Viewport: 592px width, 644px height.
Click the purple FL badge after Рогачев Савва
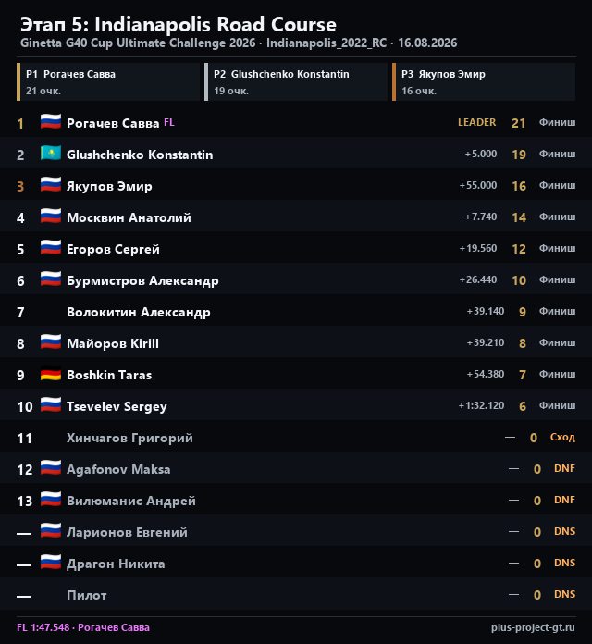(x=169, y=122)
